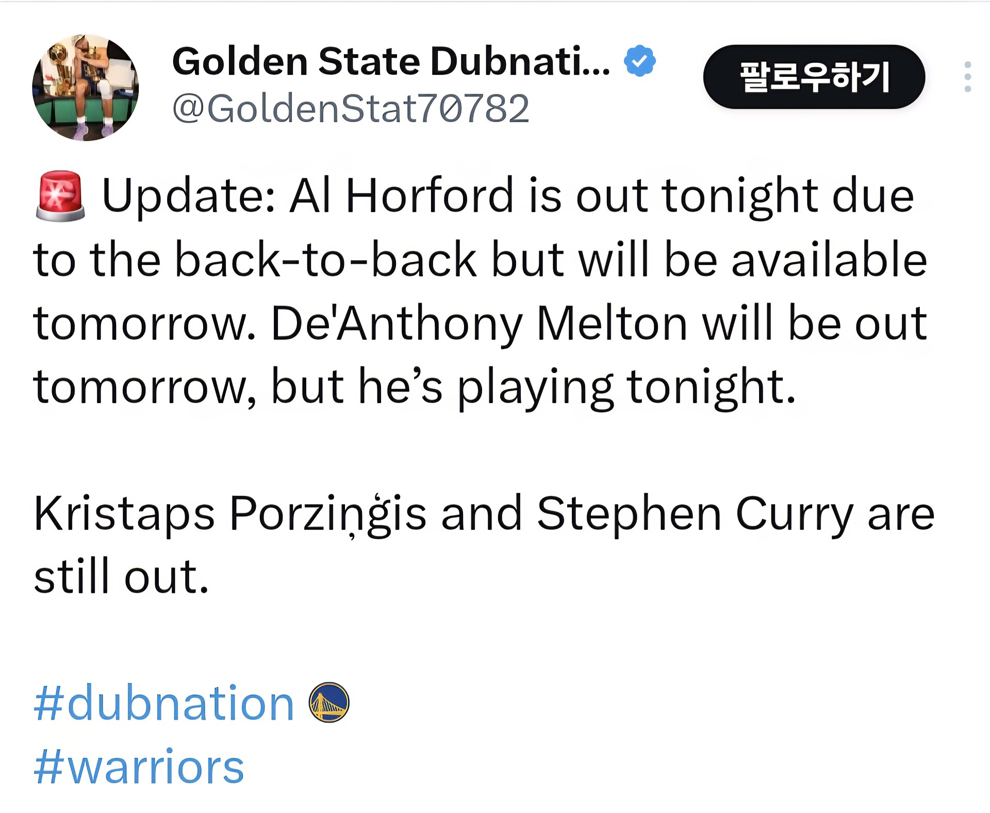Viewport: 990px width, 813px height.
Task: Click the word "back-to-back" in the tweet
Action: click(326, 260)
